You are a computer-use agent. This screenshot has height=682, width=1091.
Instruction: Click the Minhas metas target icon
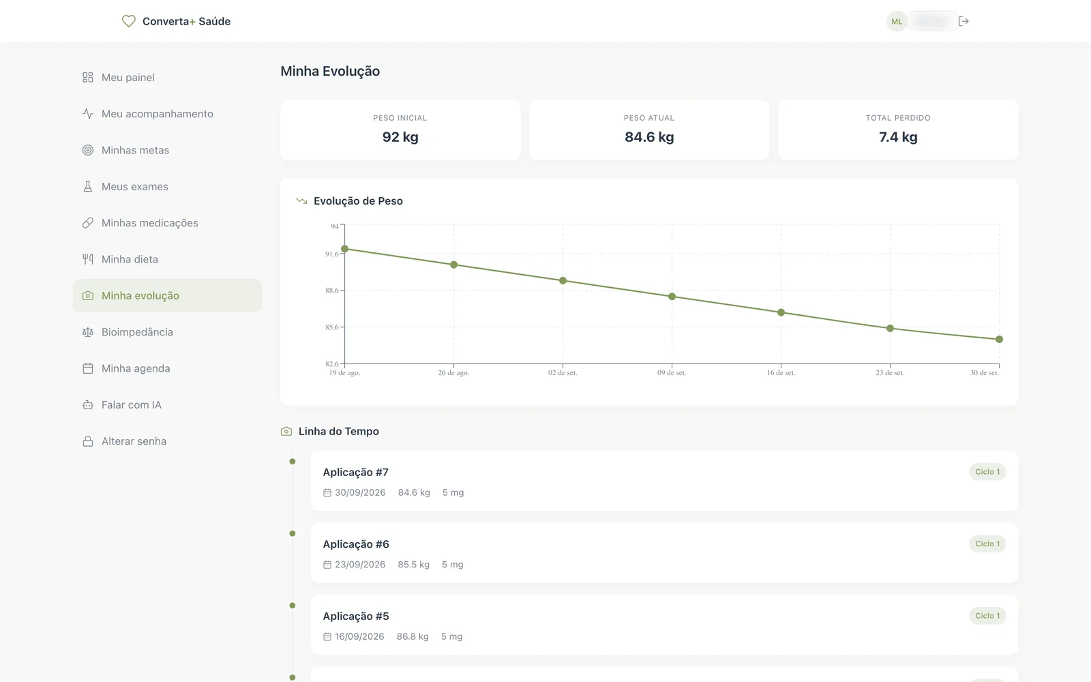88,150
